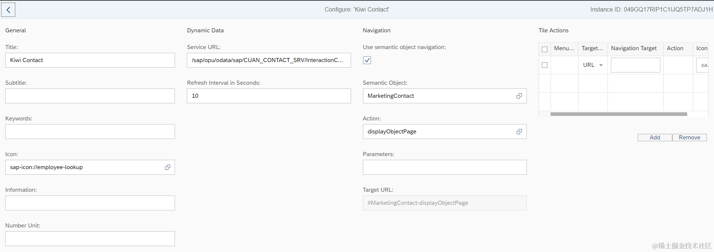Click the Title input field
Screen dimensions: 714x252
pos(90,60)
